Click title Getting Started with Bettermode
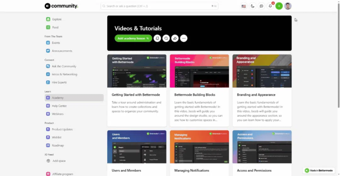Screen dimensions: 340x176 [136, 95]
